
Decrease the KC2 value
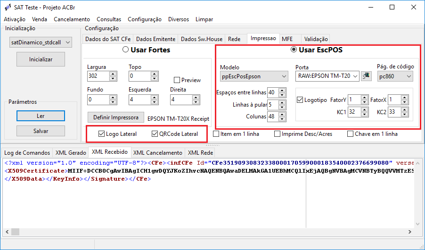[x=405, y=114]
